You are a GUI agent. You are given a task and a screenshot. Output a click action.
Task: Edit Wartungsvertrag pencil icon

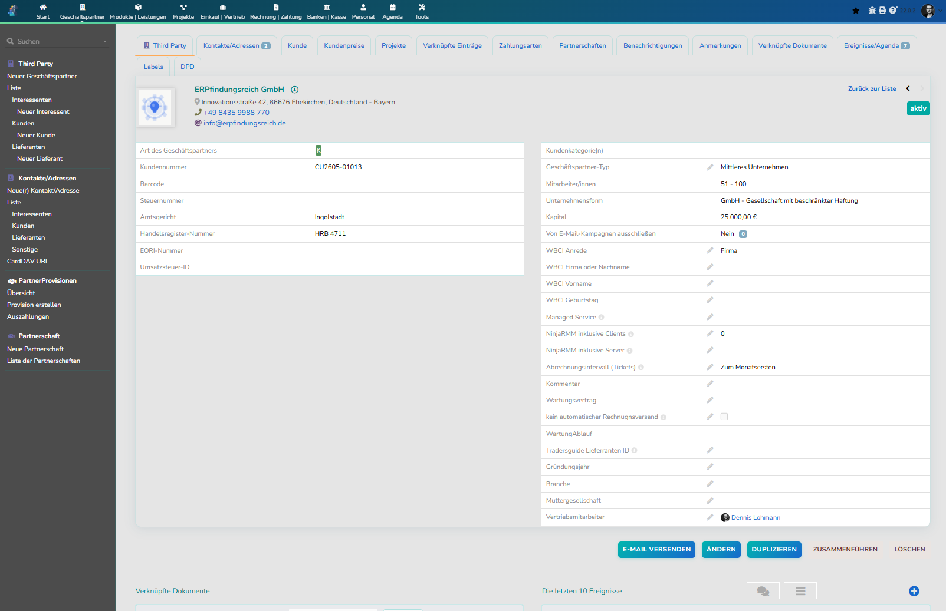[x=710, y=400]
